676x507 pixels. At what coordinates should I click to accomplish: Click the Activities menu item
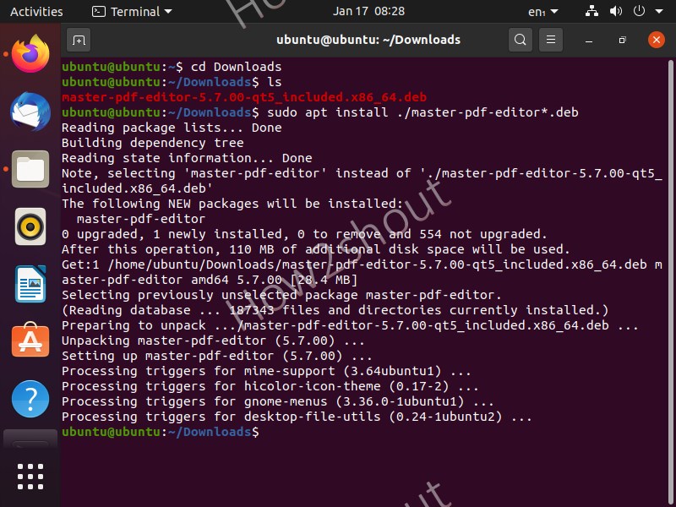(36, 12)
